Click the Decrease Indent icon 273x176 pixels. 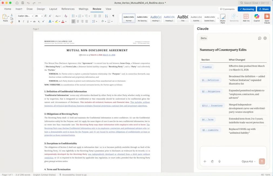(x=95, y=16)
